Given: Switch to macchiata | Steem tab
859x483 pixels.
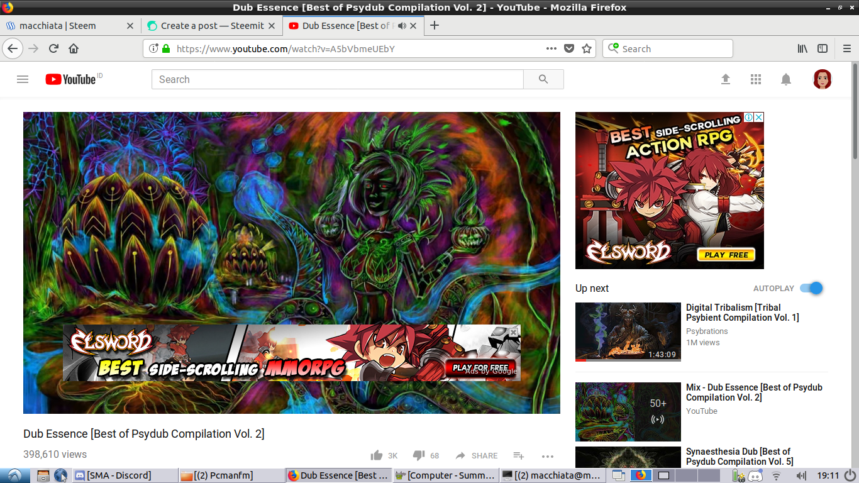Looking at the screenshot, I should tap(70, 26).
